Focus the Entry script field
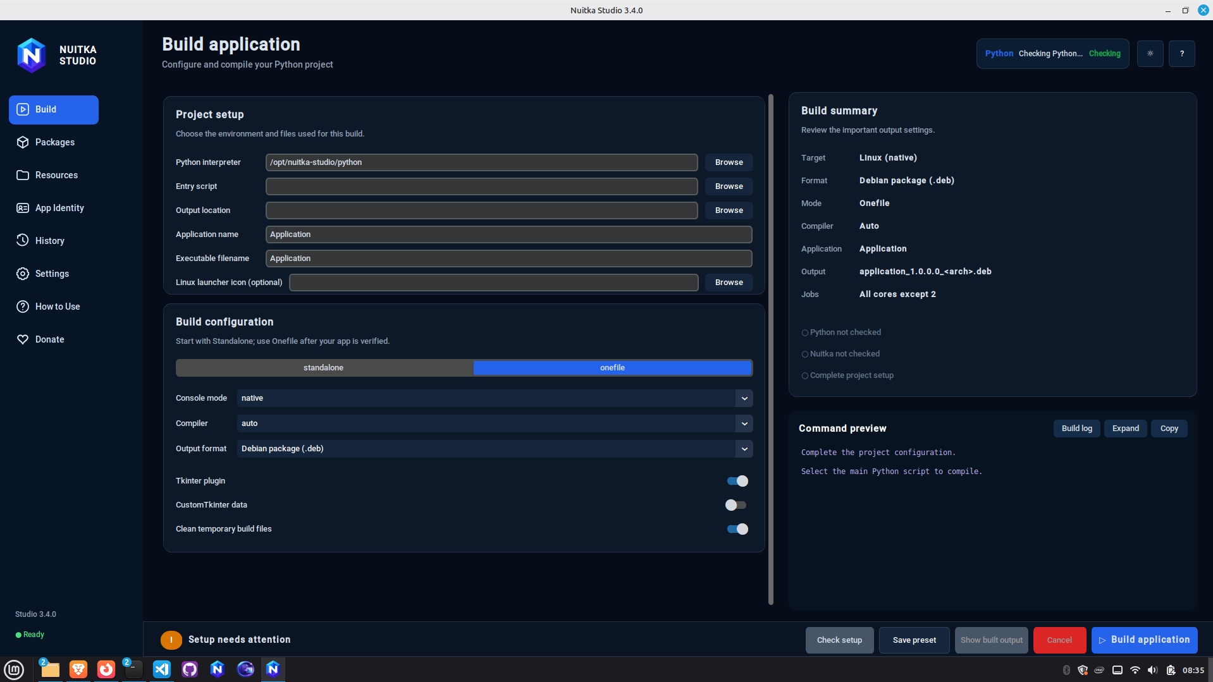This screenshot has width=1213, height=682. click(481, 186)
